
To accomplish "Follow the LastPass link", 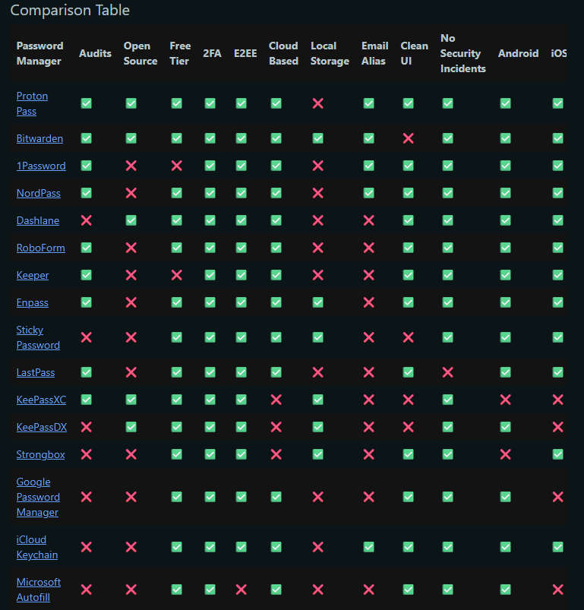I will coord(36,372).
